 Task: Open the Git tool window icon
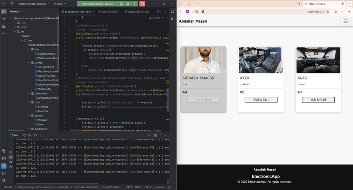tap(4, 181)
